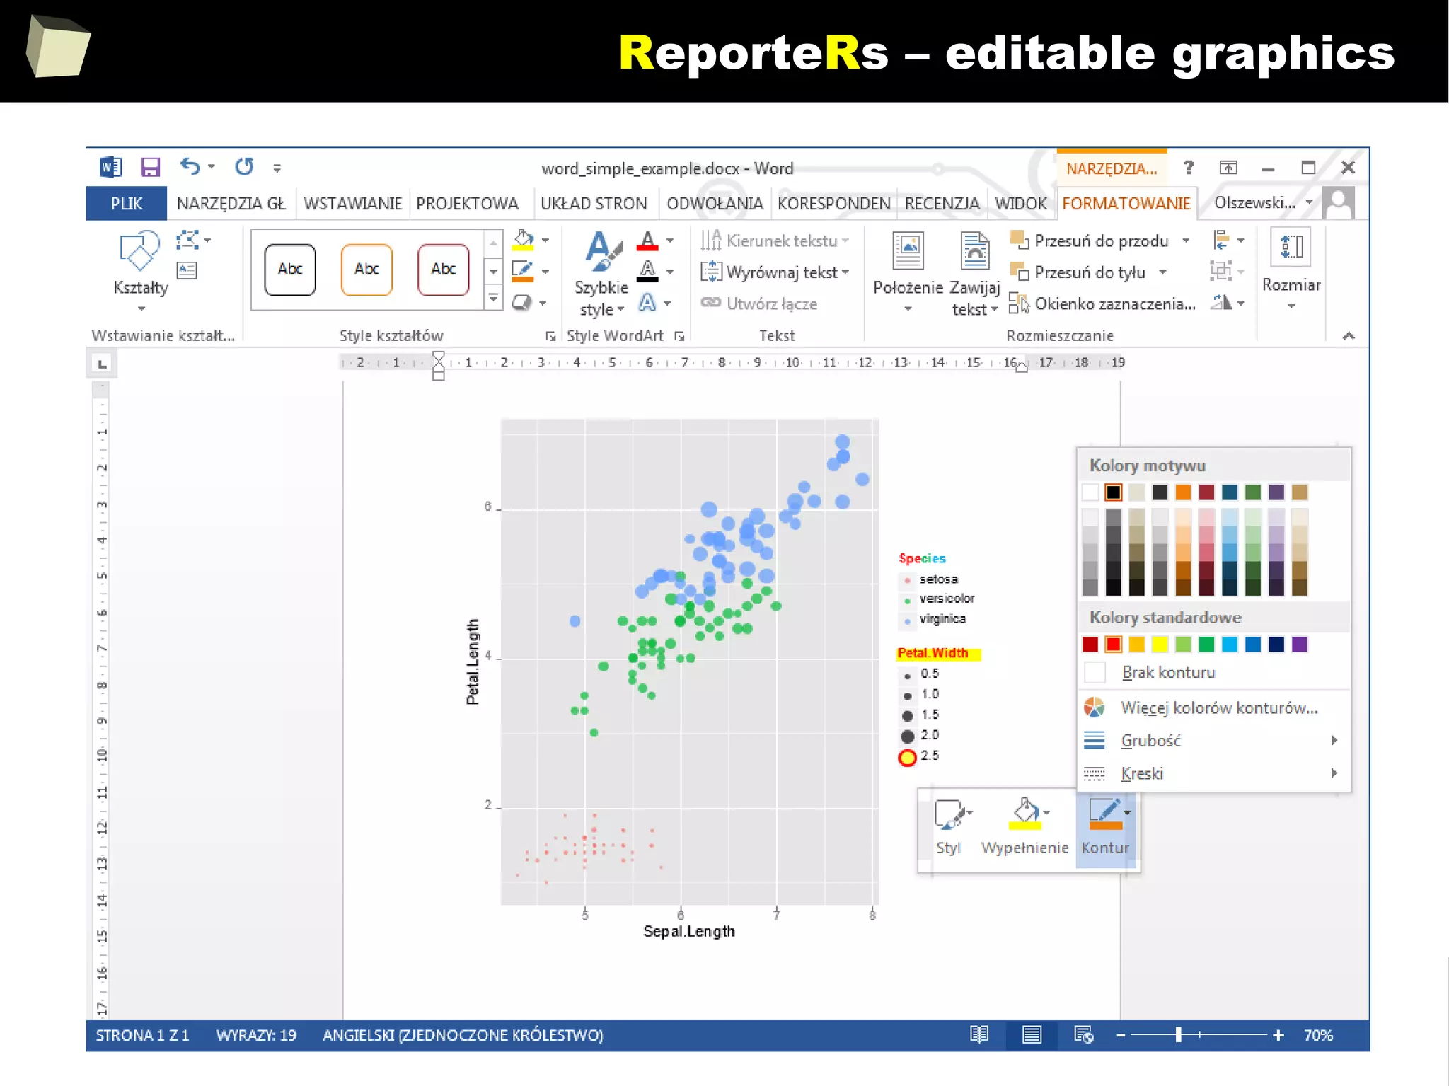Open Szybkie style WordArt gallery
This screenshot has width=1449, height=1086.
coord(601,274)
